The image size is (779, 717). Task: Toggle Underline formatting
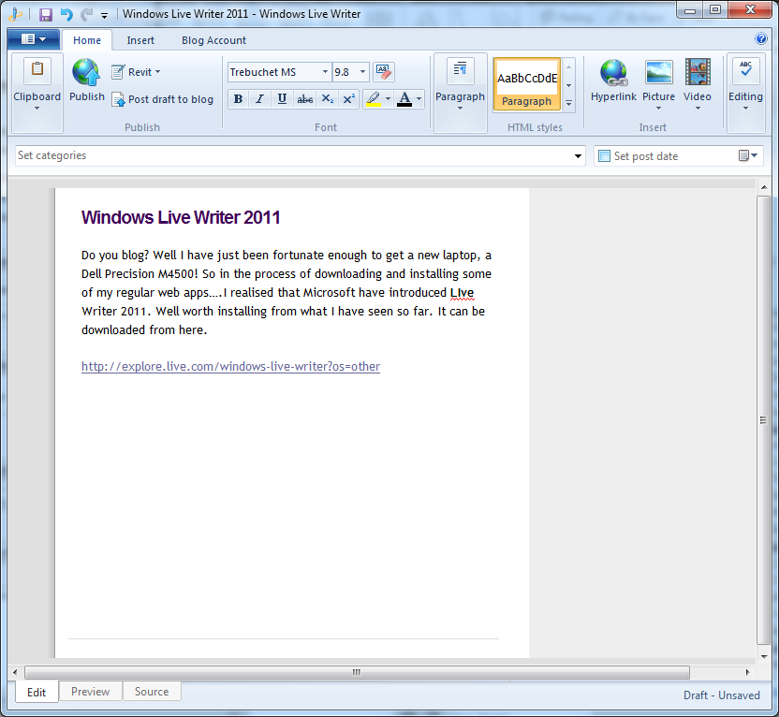[282, 99]
